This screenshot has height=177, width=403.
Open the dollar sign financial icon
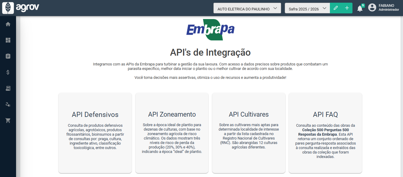8,72
